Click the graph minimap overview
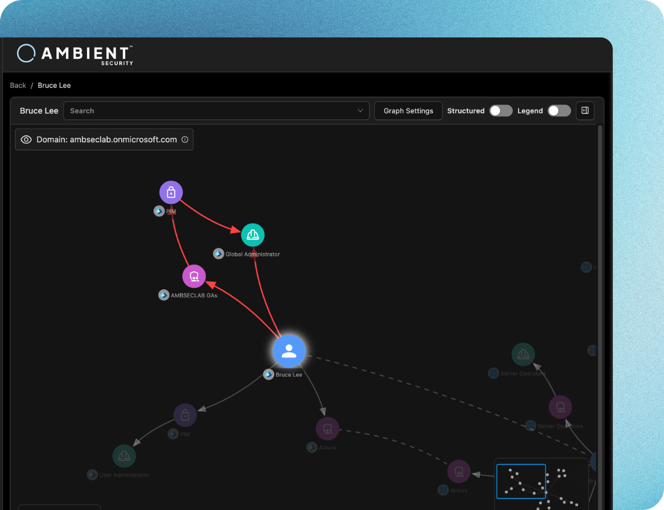The image size is (664, 510). coord(542,484)
